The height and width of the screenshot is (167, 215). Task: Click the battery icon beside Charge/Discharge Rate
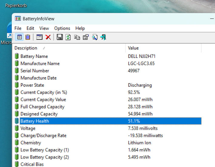[17, 135]
